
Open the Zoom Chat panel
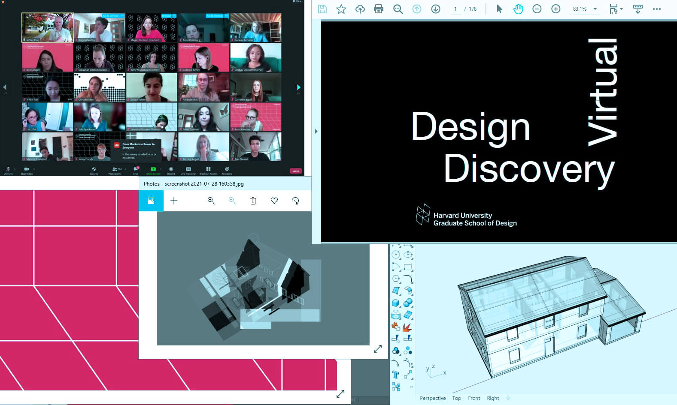(136, 171)
